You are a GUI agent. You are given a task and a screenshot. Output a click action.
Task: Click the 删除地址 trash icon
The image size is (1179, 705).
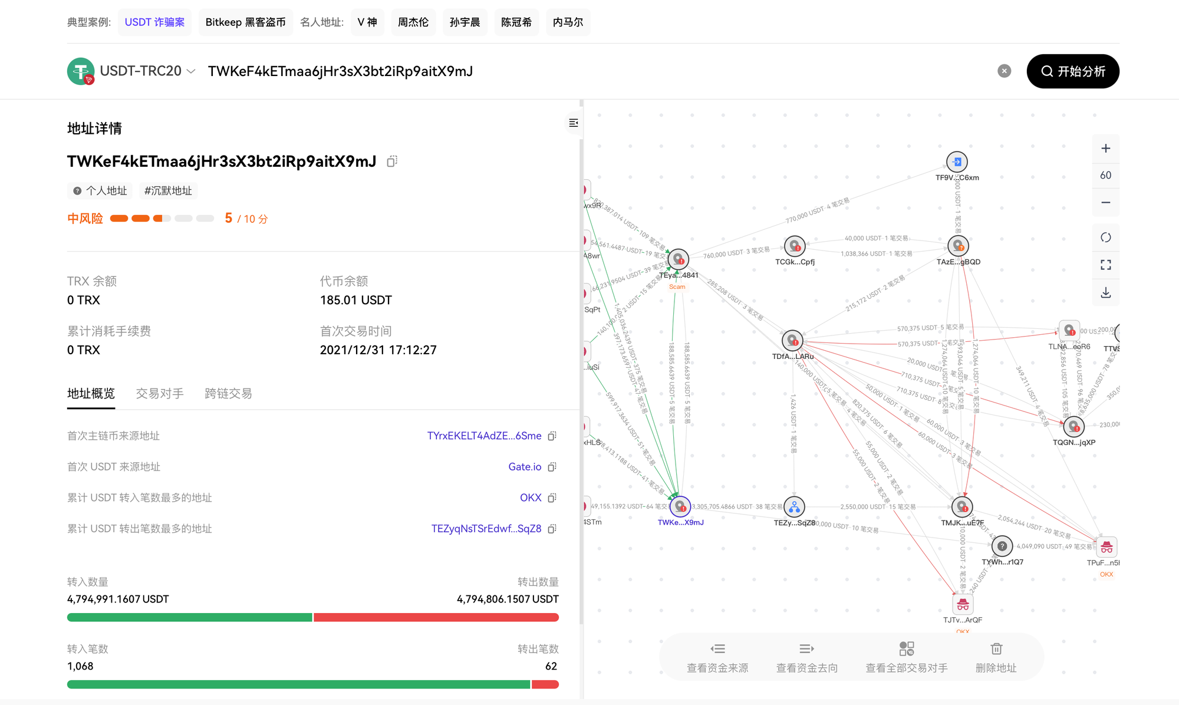(996, 649)
